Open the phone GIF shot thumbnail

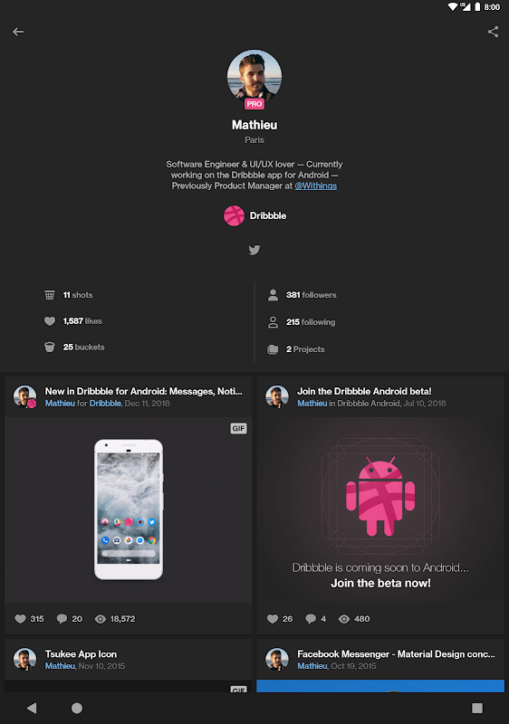(129, 510)
